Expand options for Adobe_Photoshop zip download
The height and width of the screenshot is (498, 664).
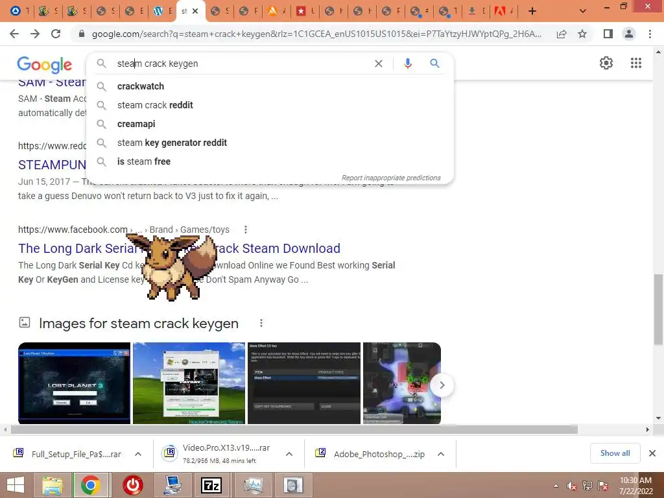[441, 454]
